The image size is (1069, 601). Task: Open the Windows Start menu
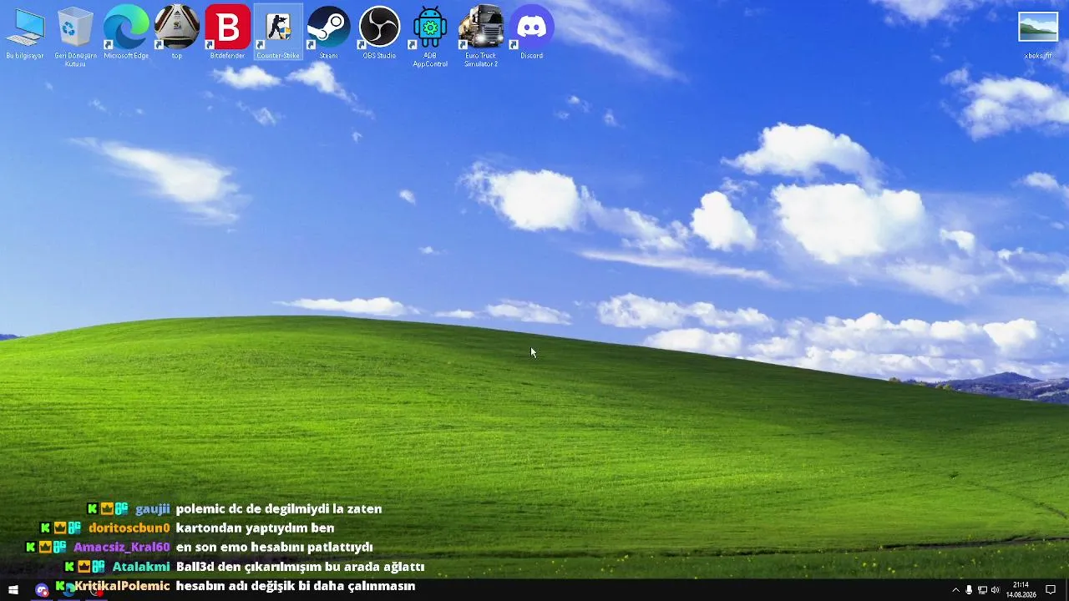pyautogui.click(x=13, y=590)
